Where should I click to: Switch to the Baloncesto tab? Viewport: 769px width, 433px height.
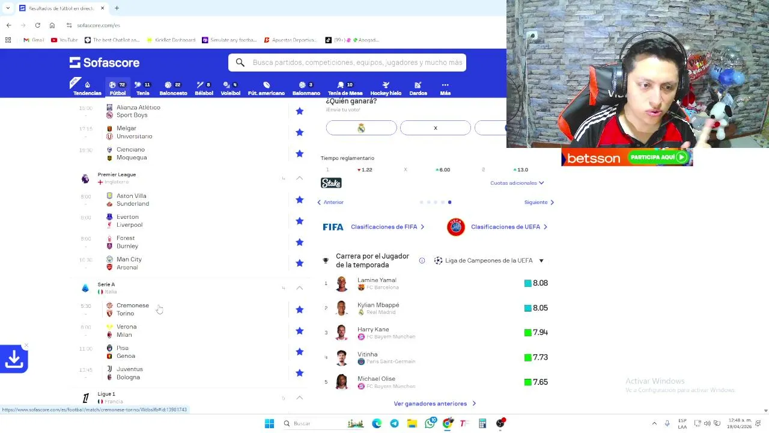pos(173,88)
